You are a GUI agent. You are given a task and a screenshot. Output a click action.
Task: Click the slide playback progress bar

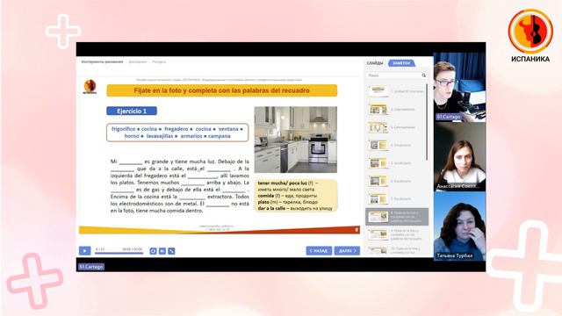coord(119,254)
